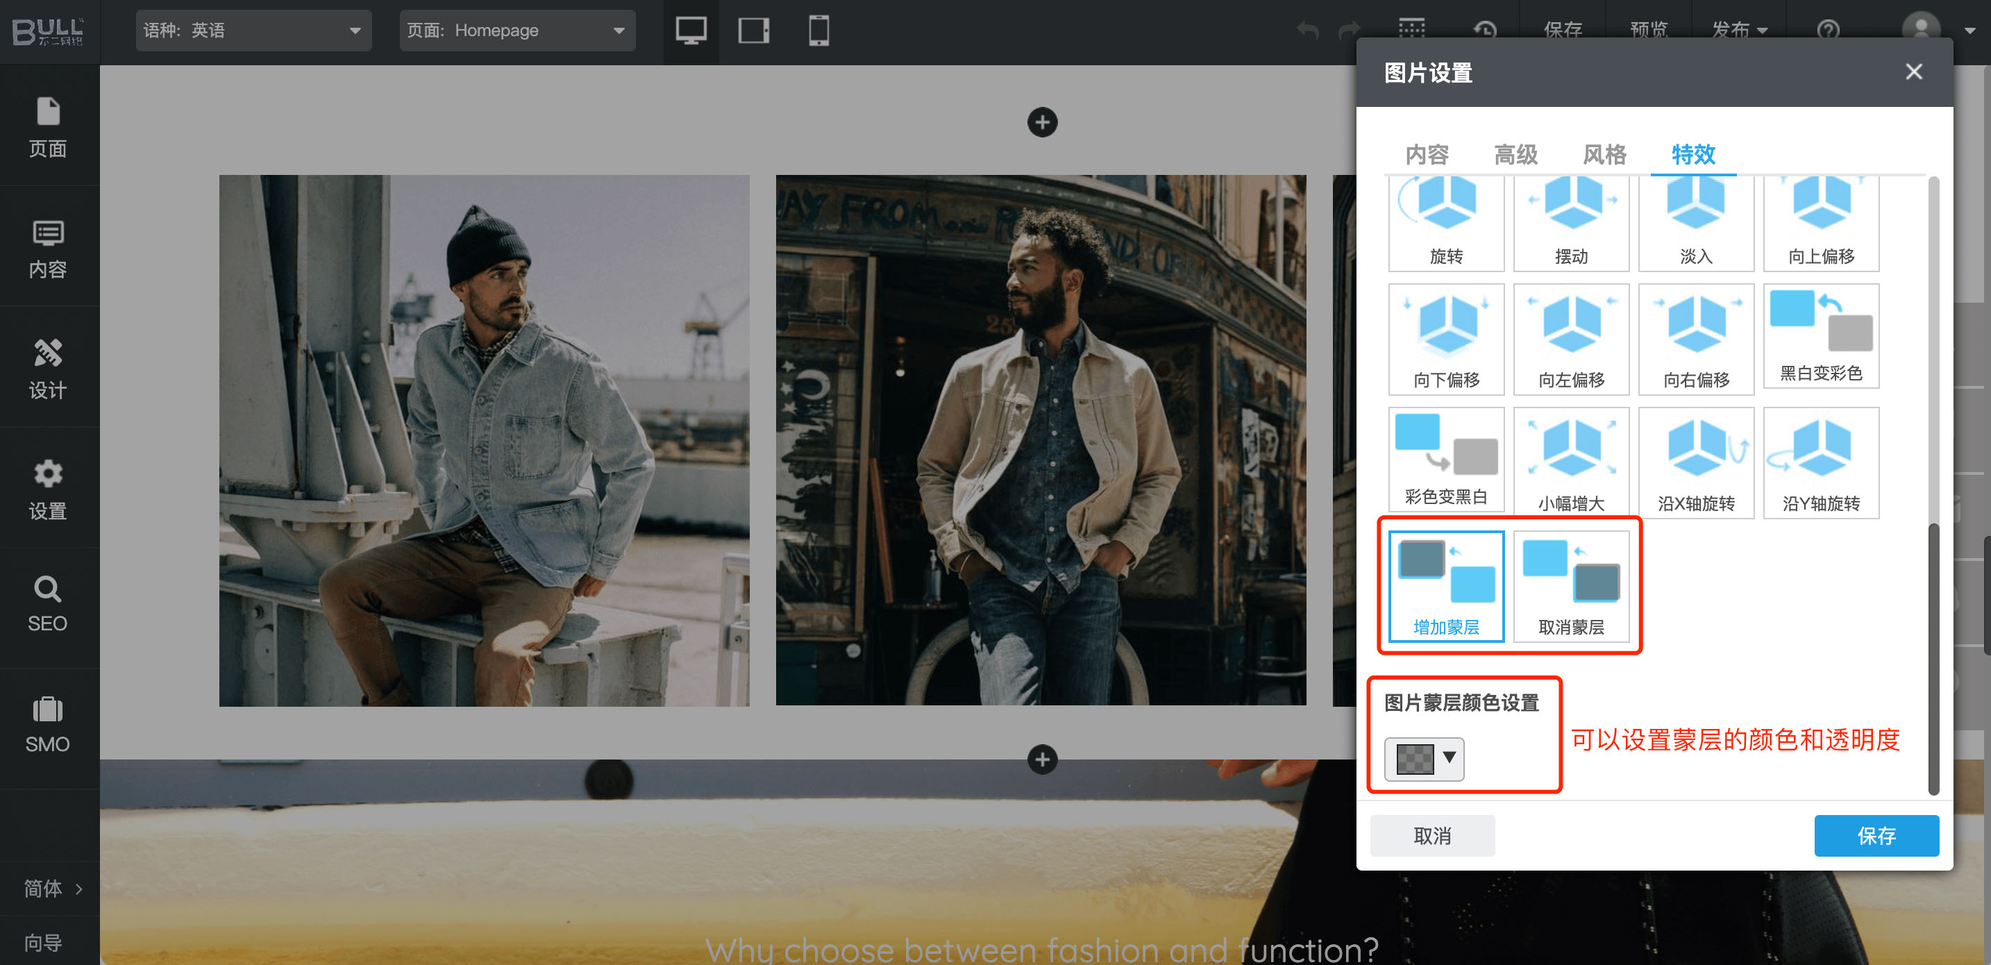This screenshot has height=965, width=1991.
Task: Open the 语种 language dropdown
Action: click(x=253, y=31)
